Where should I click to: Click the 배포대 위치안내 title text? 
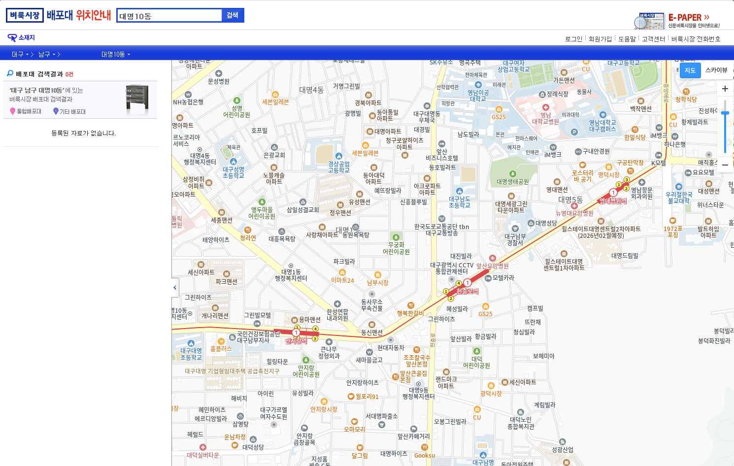[x=79, y=15]
